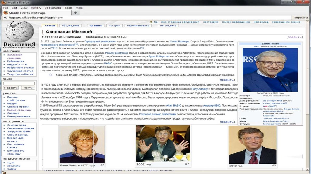Image resolution: width=311 pixels, height=174 pixels.
Task: Open the Рубрикация sidebar link
Action: [x=15, y=61]
